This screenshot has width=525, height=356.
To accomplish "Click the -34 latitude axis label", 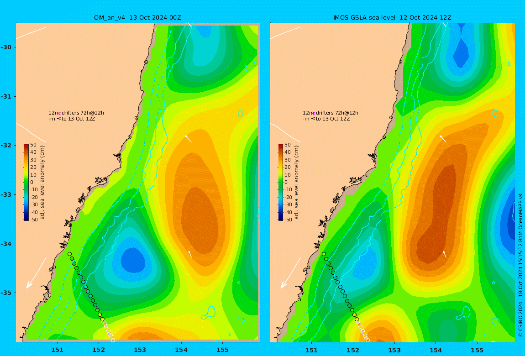I will (x=6, y=244).
